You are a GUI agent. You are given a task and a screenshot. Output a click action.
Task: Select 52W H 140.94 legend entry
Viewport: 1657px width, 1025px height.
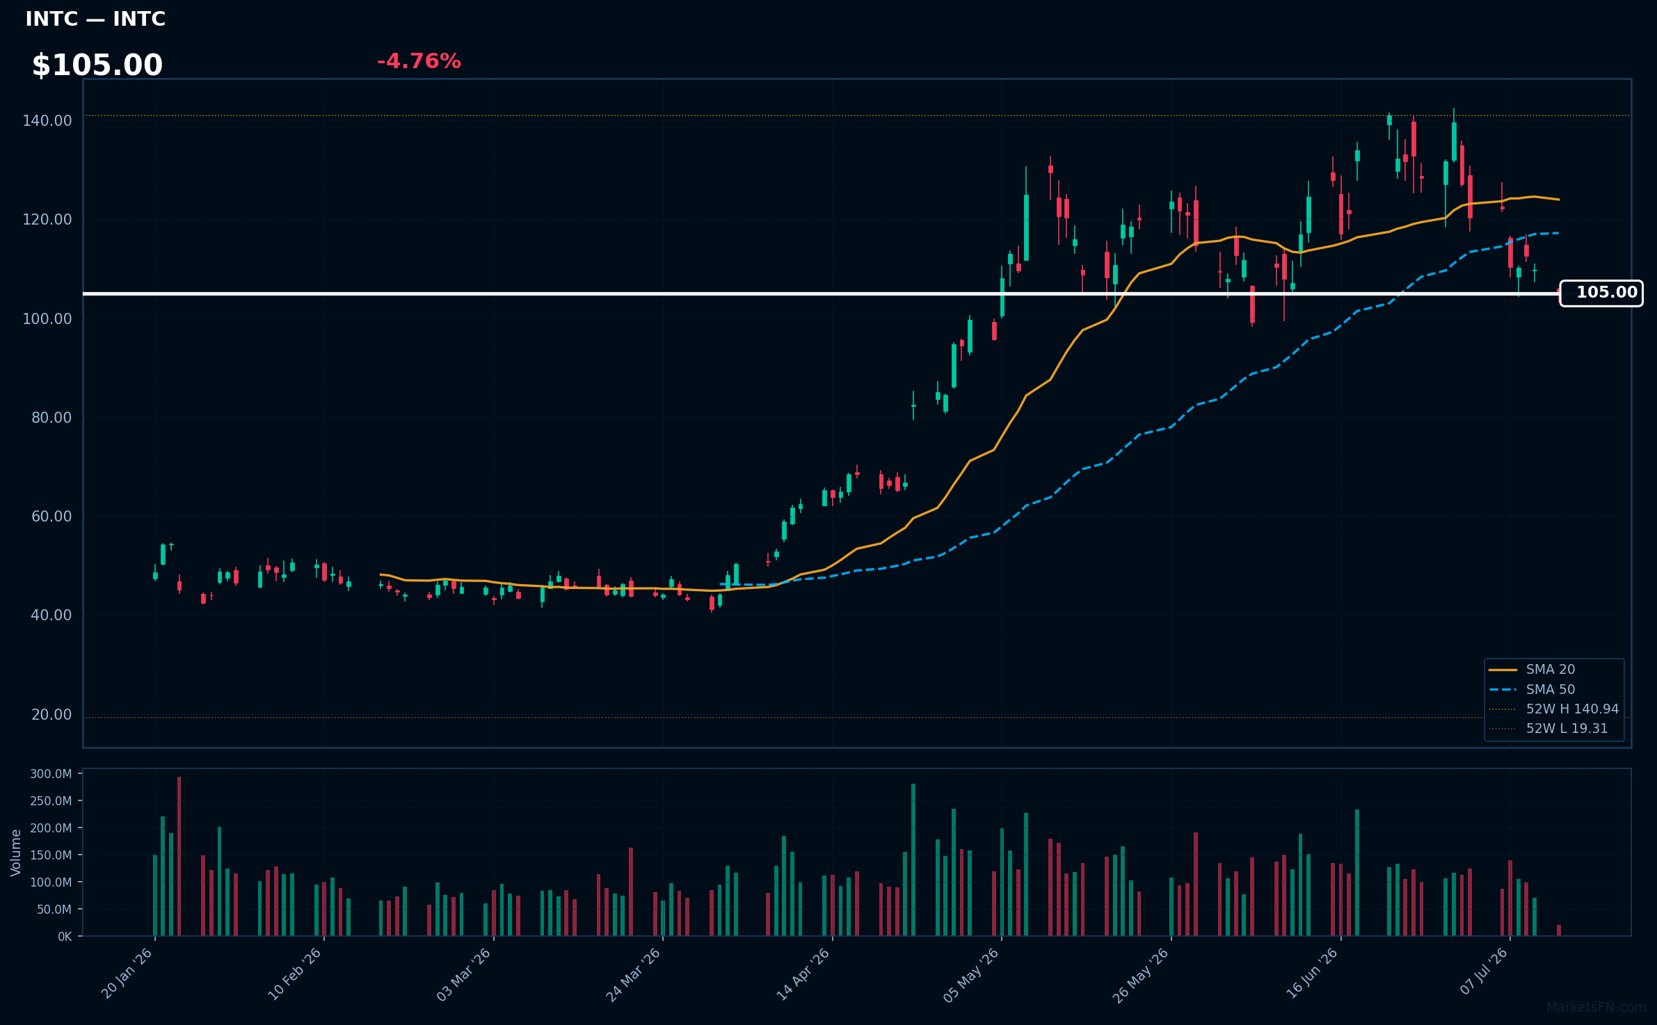[1553, 709]
